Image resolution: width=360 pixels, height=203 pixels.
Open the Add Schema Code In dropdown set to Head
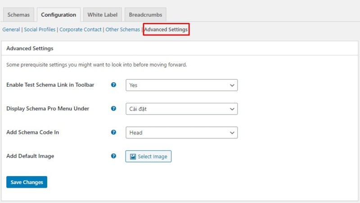(x=181, y=132)
